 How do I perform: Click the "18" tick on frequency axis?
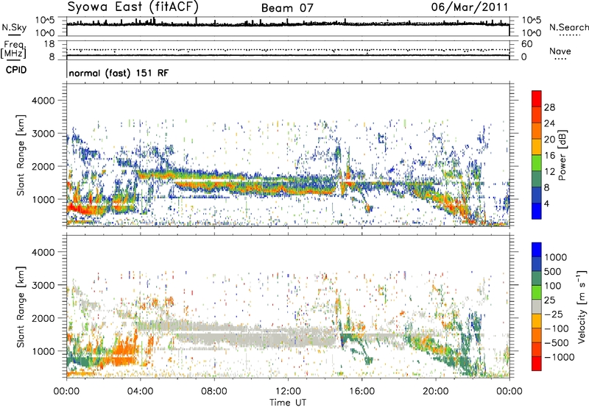pyautogui.click(x=49, y=44)
